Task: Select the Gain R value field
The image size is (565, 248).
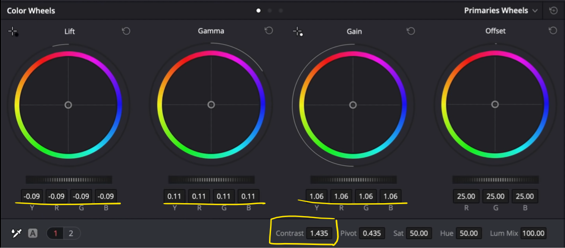Action: (x=341, y=197)
